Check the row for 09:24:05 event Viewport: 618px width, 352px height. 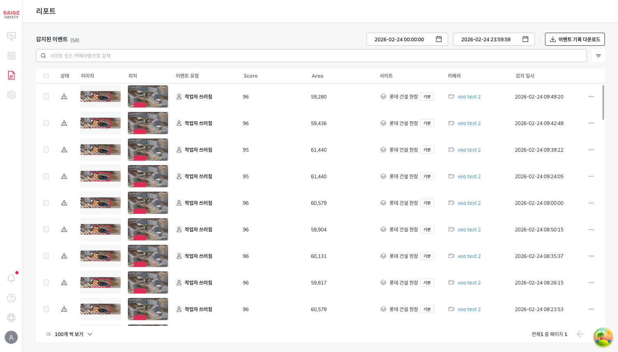(x=46, y=176)
